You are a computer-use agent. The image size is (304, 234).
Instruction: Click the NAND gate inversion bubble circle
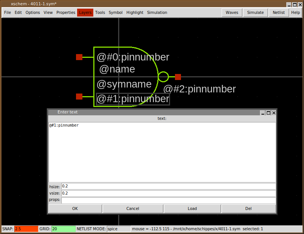[163, 77]
